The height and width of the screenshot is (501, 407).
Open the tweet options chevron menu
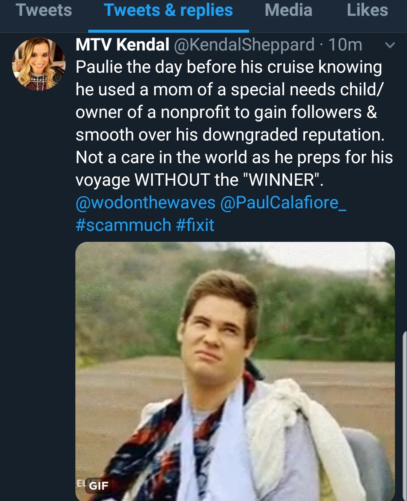coord(390,46)
